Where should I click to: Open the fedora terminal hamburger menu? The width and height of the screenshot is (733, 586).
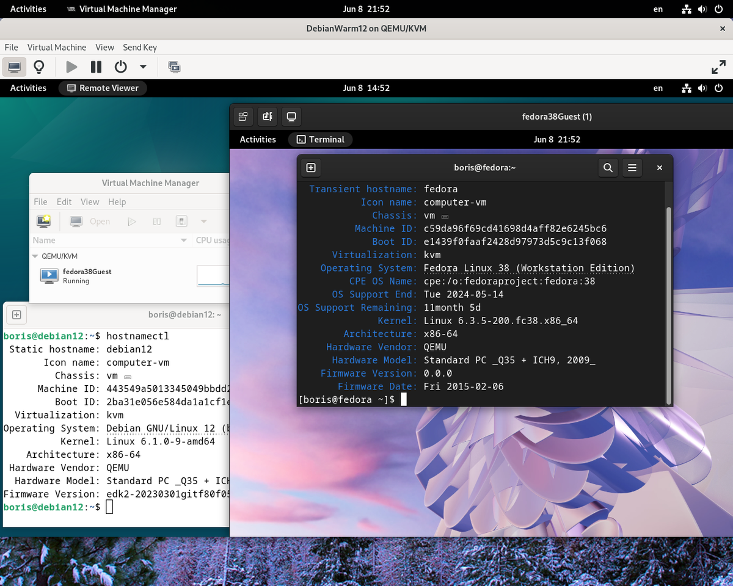(x=632, y=167)
